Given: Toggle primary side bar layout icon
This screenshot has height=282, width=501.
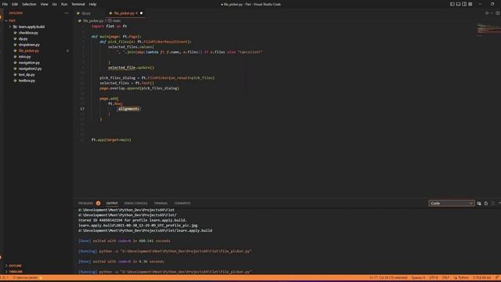Looking at the screenshot, I should coord(452,4).
